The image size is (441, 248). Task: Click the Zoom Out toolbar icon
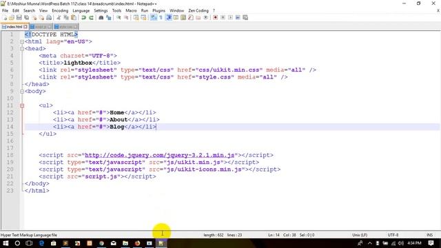pos(126,17)
